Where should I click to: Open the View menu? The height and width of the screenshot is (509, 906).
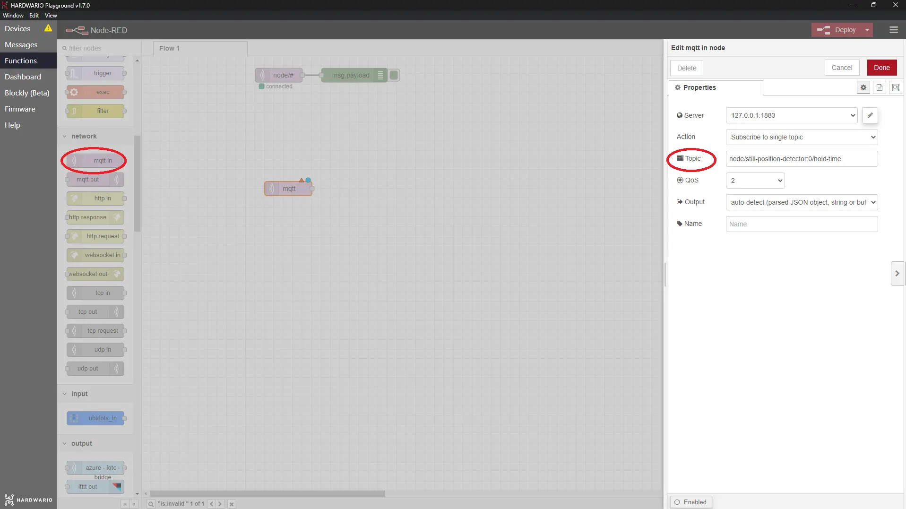pyautogui.click(x=51, y=16)
